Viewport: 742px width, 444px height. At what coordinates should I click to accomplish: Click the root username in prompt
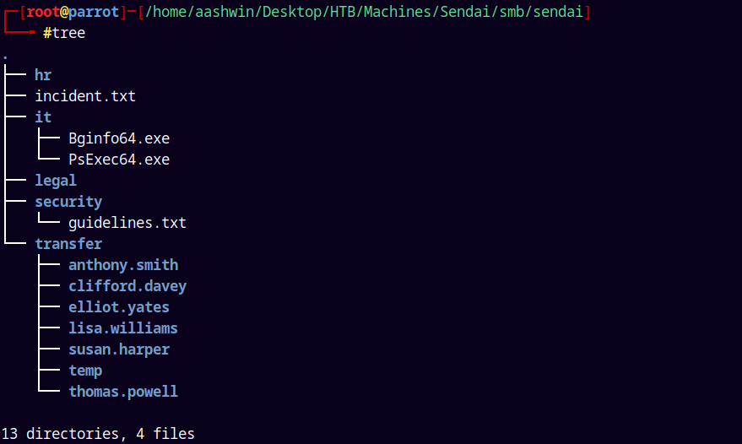point(43,12)
